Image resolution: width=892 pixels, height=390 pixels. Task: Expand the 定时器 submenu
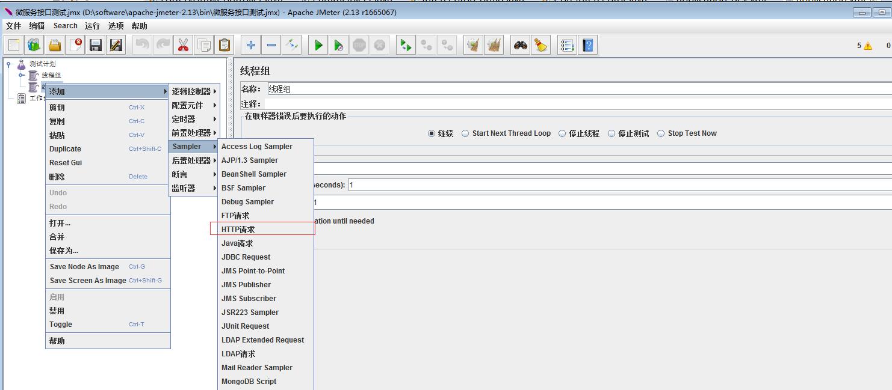coord(194,119)
